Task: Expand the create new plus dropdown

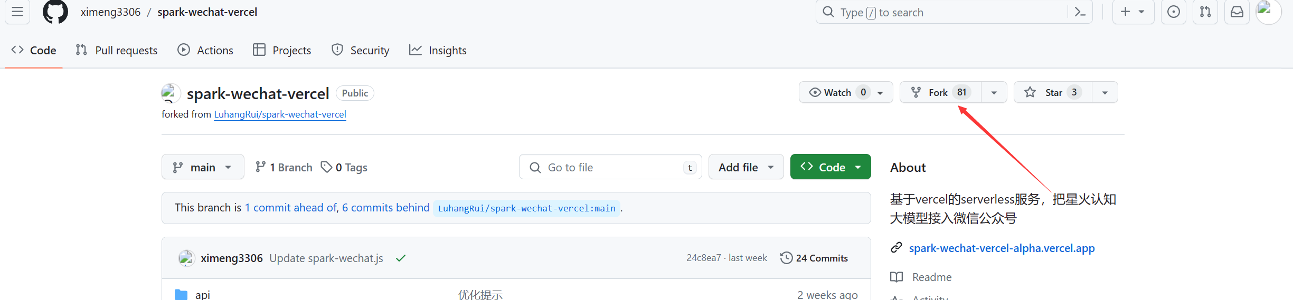Action: point(1132,12)
